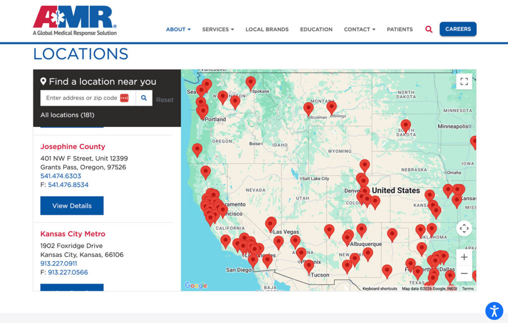Click the AMR logo
The height and width of the screenshot is (323, 508).
click(x=75, y=20)
